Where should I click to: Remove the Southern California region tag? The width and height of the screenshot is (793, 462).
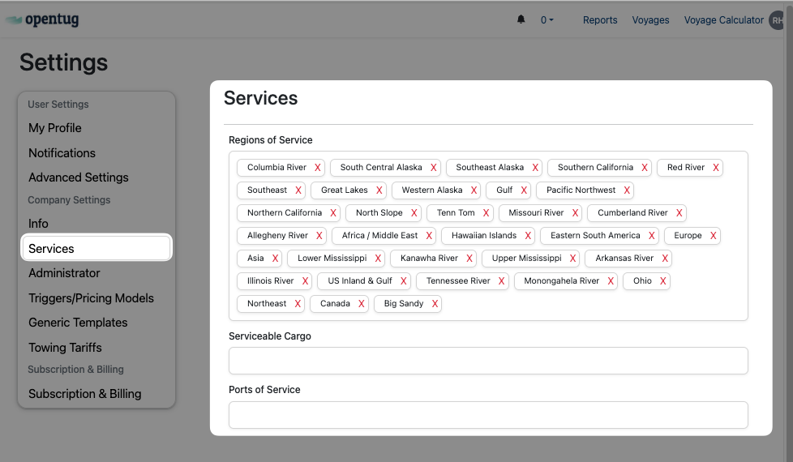(645, 168)
